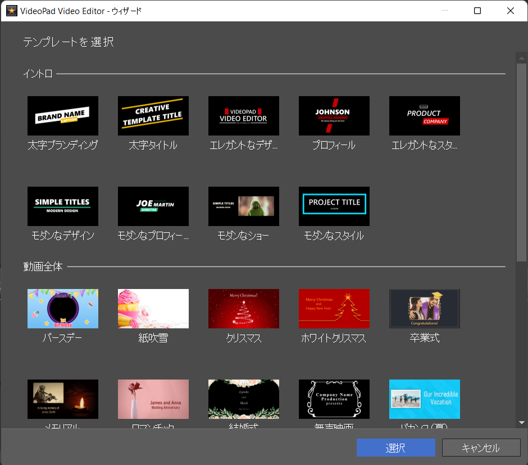Choose the モダンなショー parrot template
Screen dimensions: 528x465
point(244,206)
